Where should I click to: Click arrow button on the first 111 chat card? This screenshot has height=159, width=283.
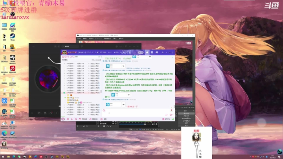(x=150, y=57)
